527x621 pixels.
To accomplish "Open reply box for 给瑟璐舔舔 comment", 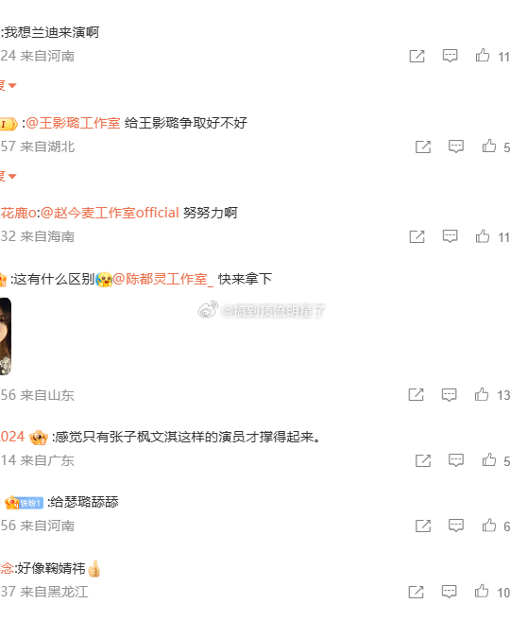I will 456,526.
